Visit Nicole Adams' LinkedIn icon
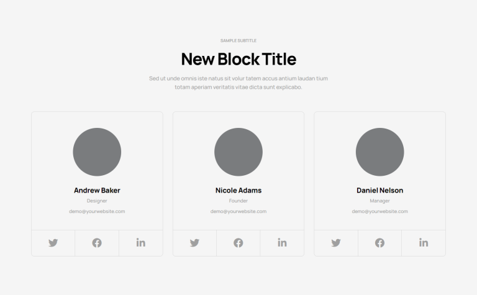 click(x=283, y=242)
